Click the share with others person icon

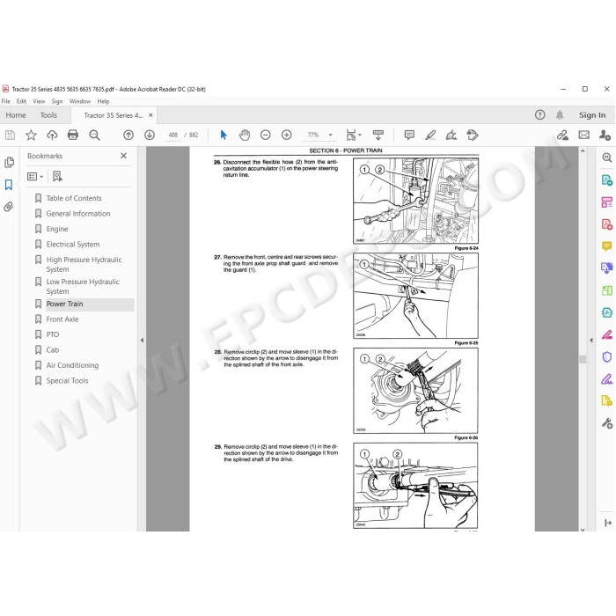click(605, 136)
